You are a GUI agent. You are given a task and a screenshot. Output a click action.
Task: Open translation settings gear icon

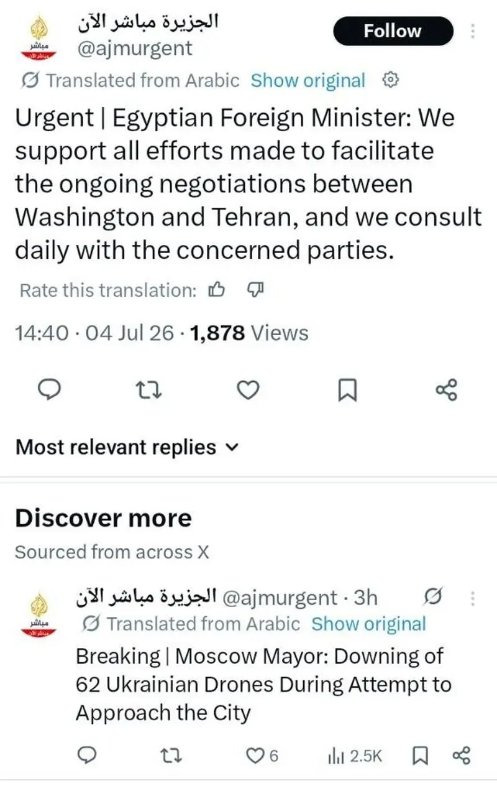coord(390,80)
